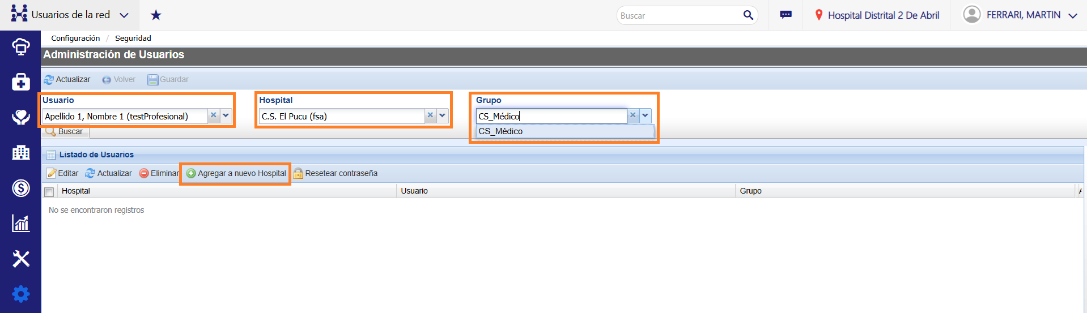The width and height of the screenshot is (1087, 313).
Task: Open Hospital Distrital 2 De Abril selector
Action: [x=883, y=15]
